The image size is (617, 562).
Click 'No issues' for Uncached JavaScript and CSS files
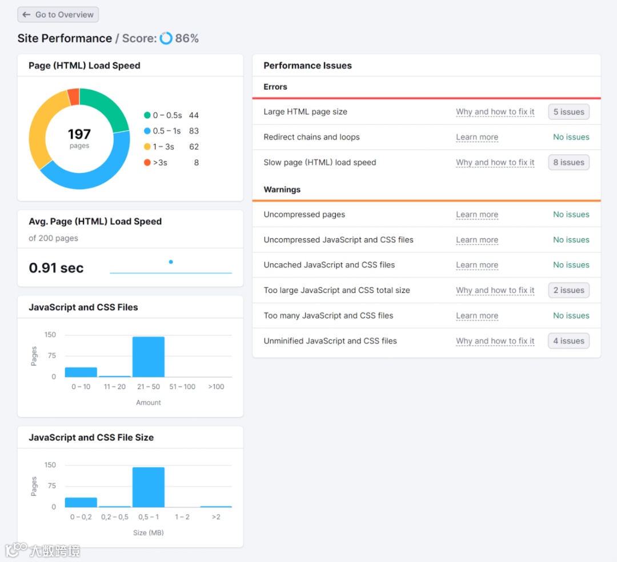(x=571, y=265)
